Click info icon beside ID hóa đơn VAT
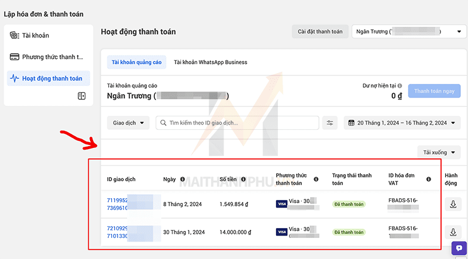The height and width of the screenshot is (259, 468). tap(429, 179)
